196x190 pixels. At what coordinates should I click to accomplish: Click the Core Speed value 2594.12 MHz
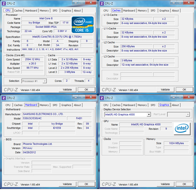tap(32, 59)
